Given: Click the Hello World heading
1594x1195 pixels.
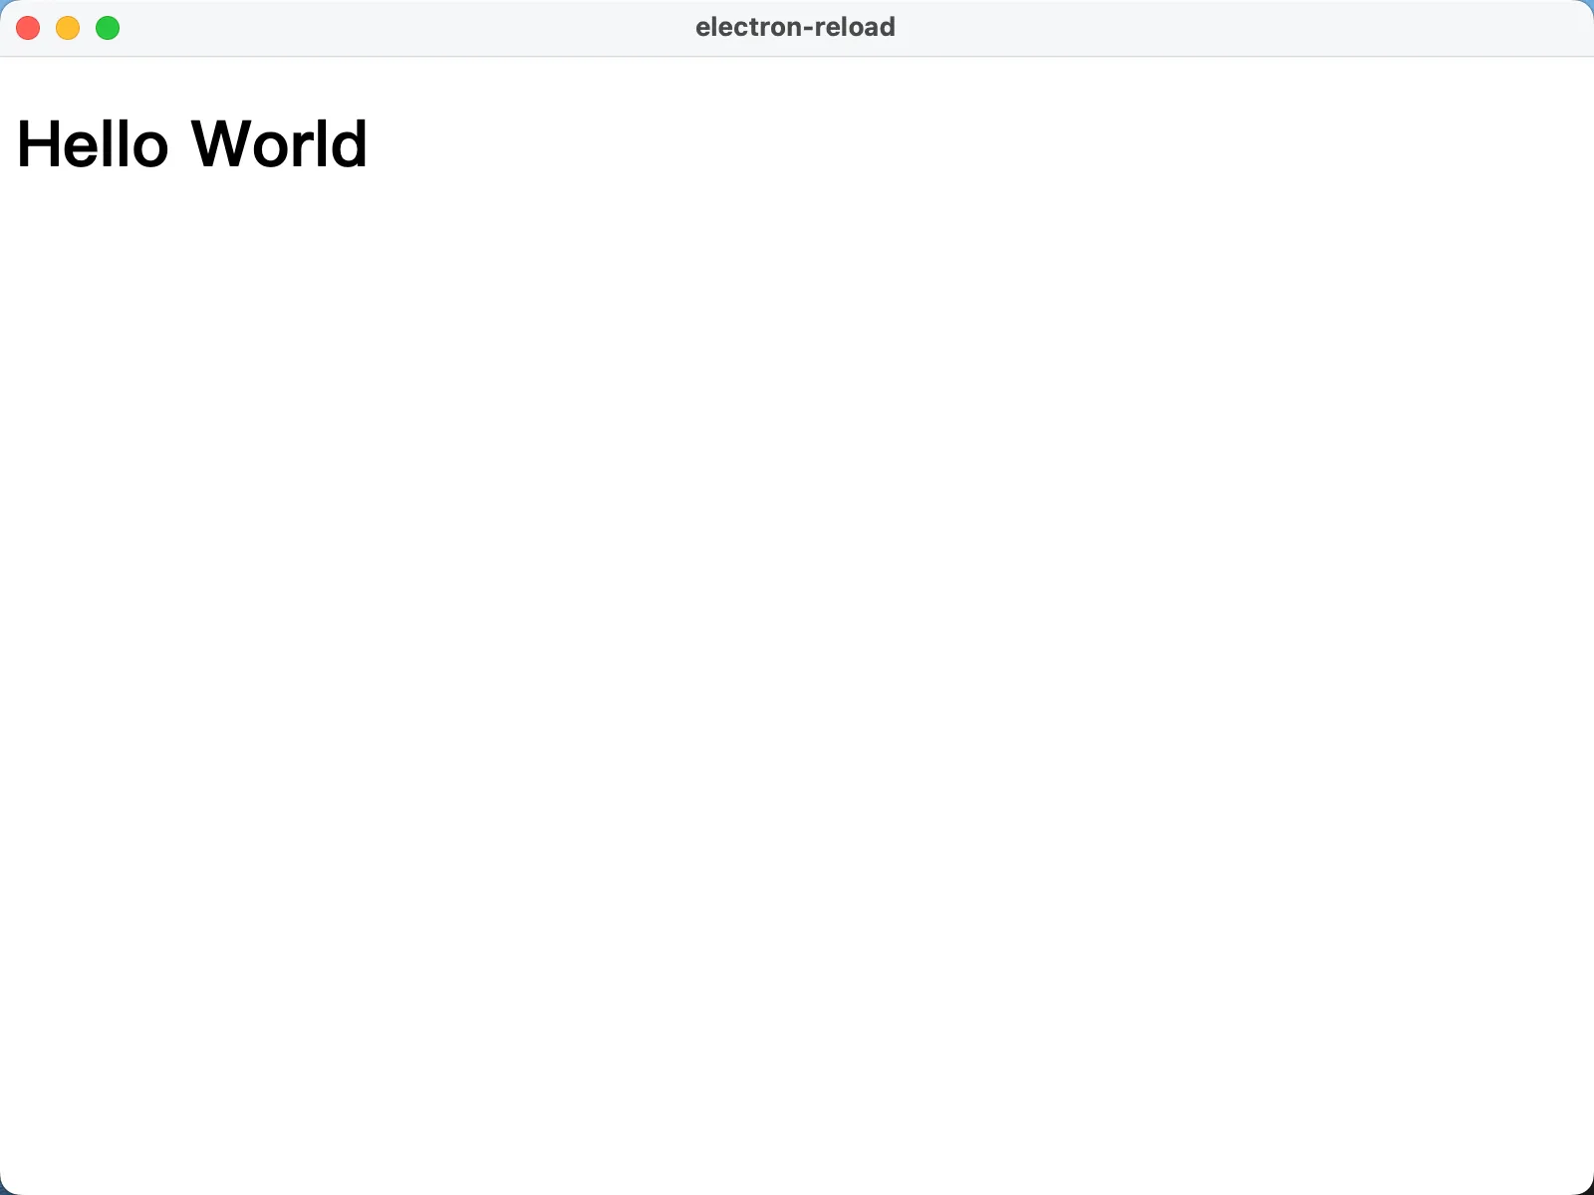Looking at the screenshot, I should click(192, 144).
